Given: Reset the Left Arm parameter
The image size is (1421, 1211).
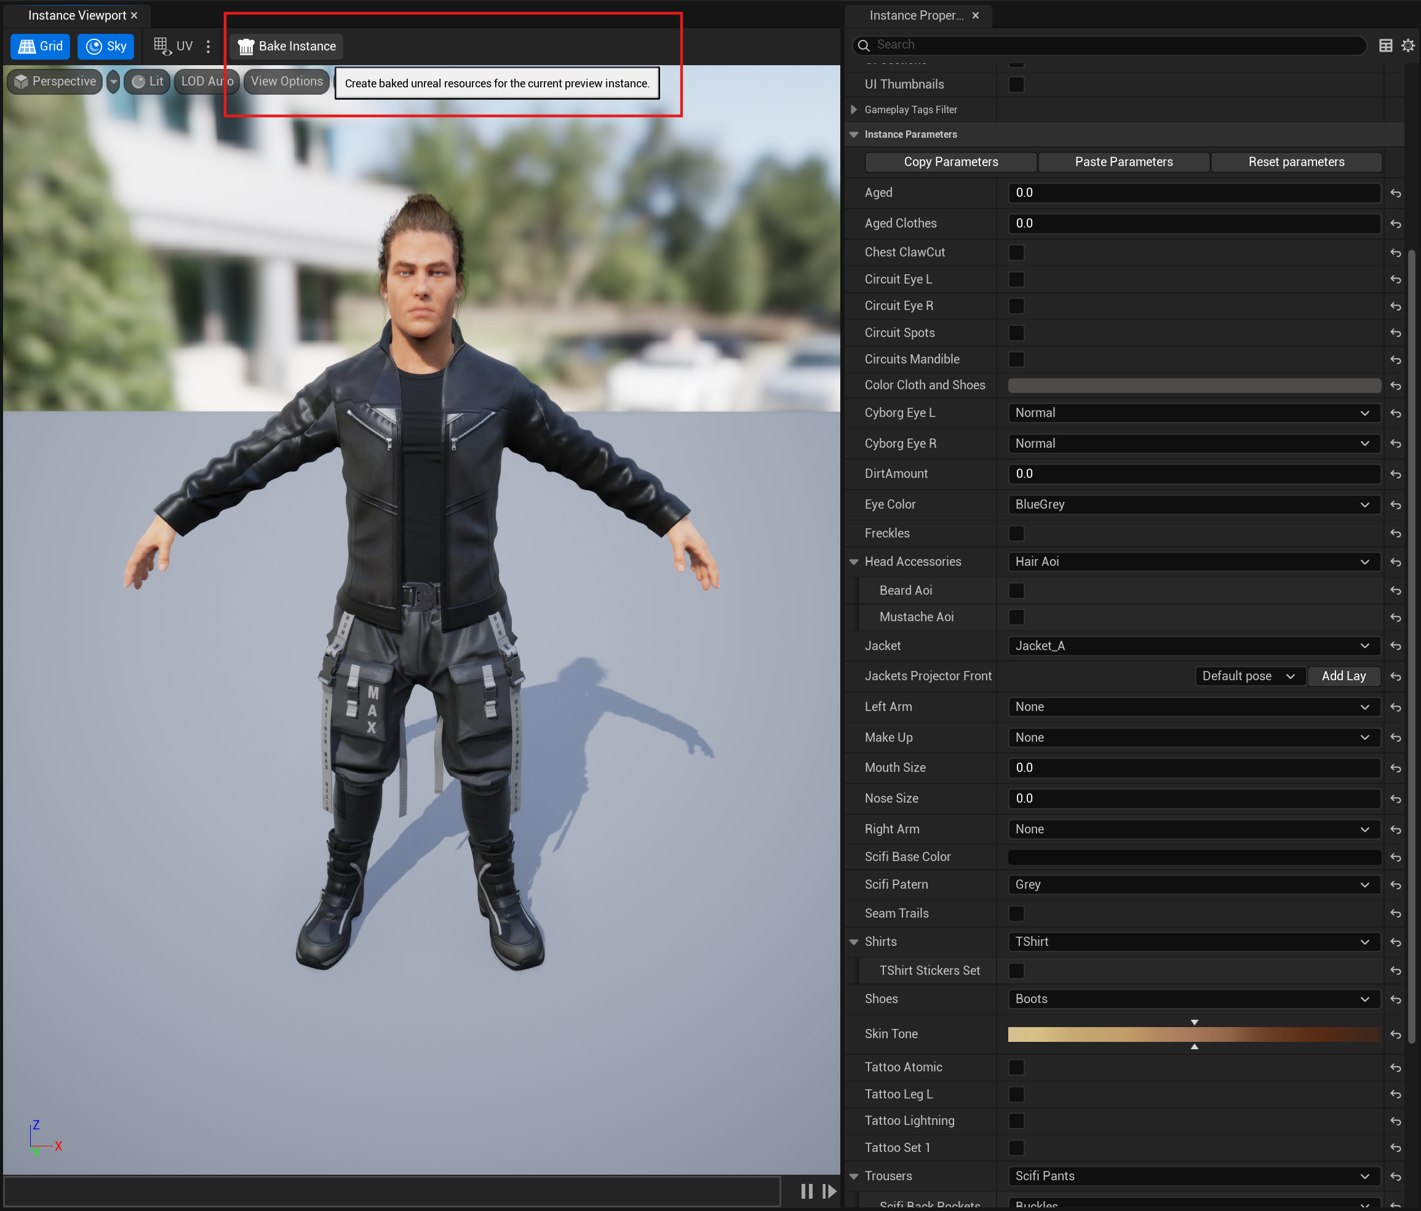Looking at the screenshot, I should 1396,708.
